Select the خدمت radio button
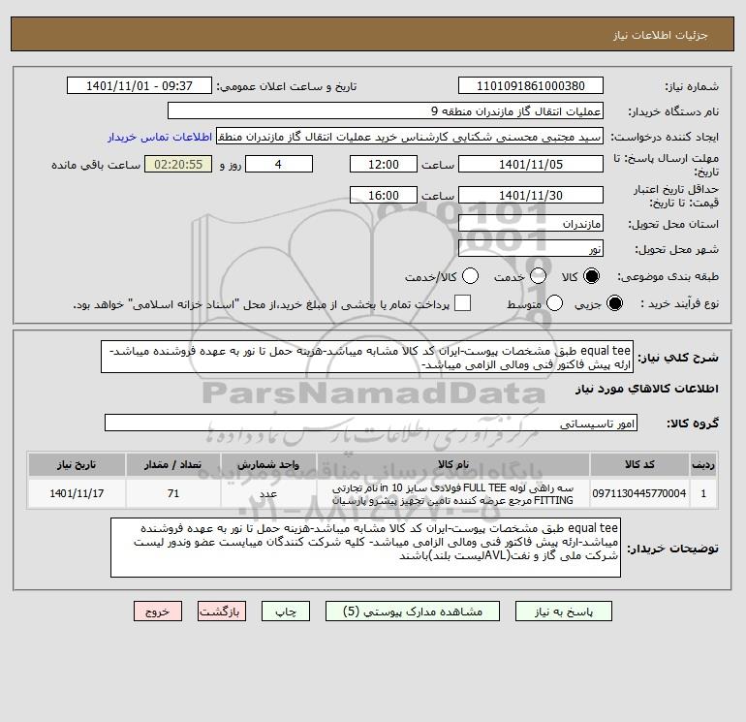The image size is (746, 722). (x=538, y=276)
